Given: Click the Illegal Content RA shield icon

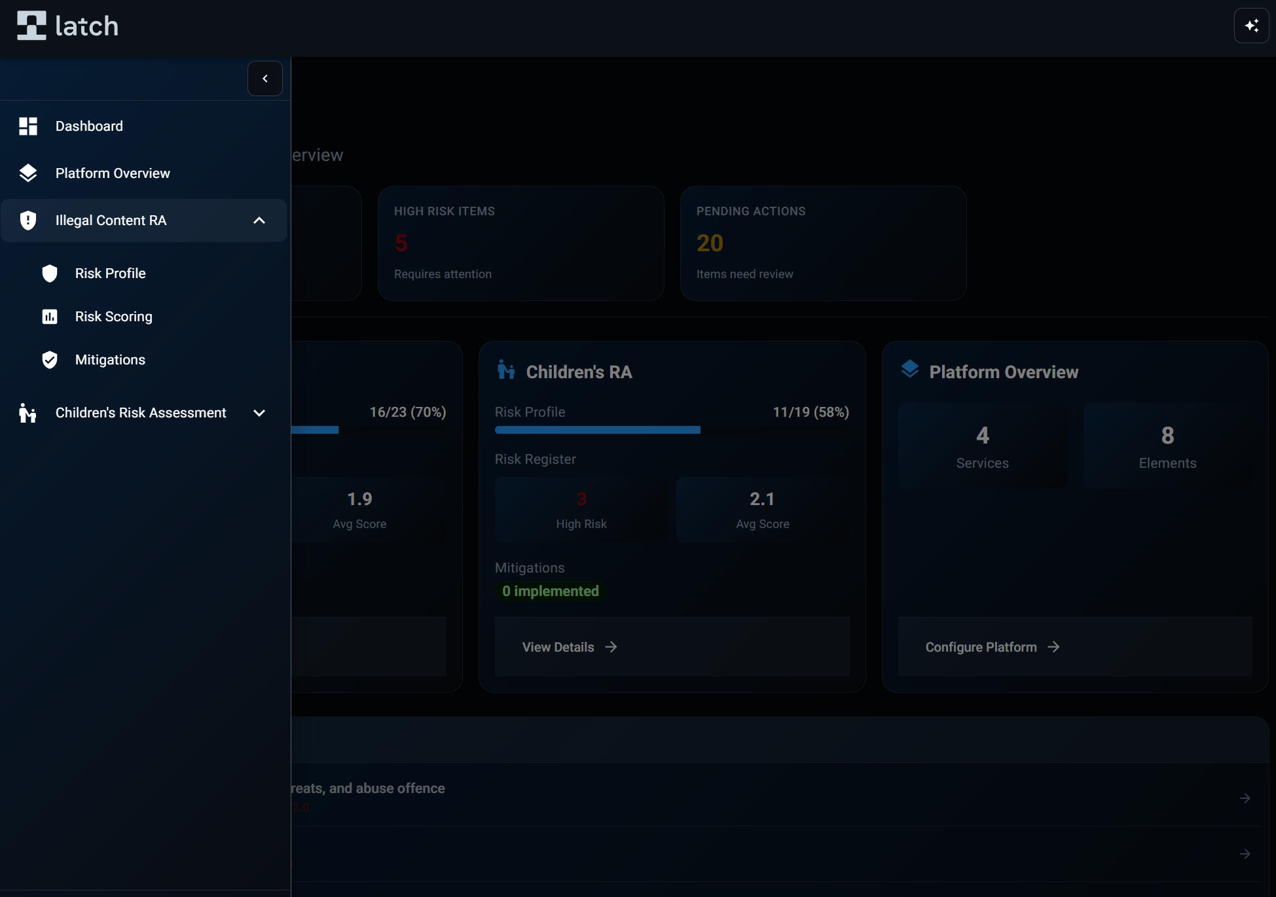Looking at the screenshot, I should pyautogui.click(x=28, y=220).
